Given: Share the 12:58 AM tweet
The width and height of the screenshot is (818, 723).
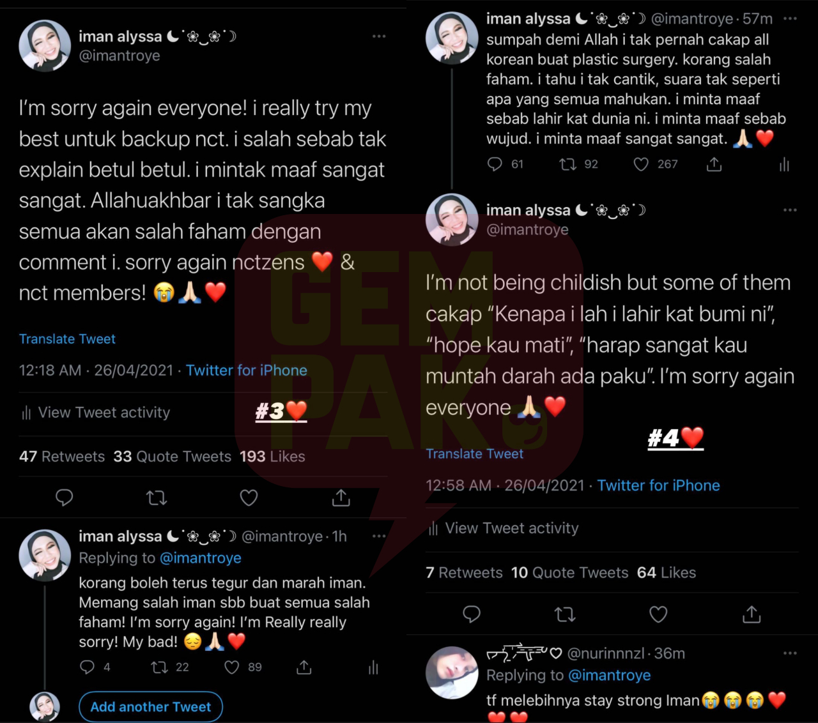Looking at the screenshot, I should pos(752,614).
